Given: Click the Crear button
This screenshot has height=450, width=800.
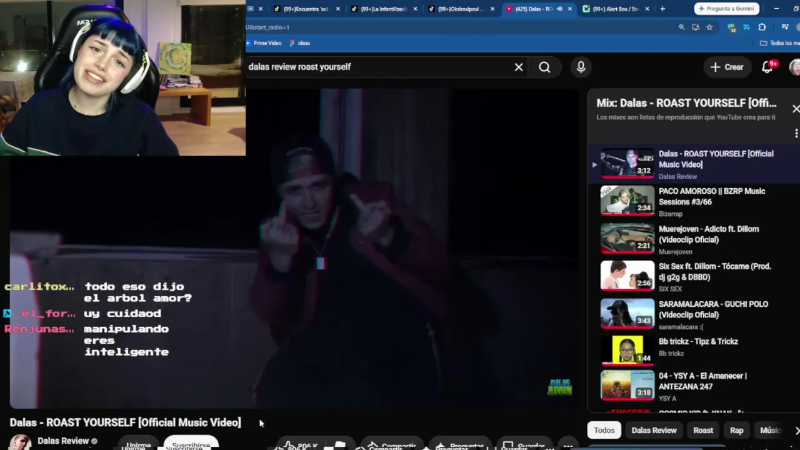Looking at the screenshot, I should coord(726,67).
